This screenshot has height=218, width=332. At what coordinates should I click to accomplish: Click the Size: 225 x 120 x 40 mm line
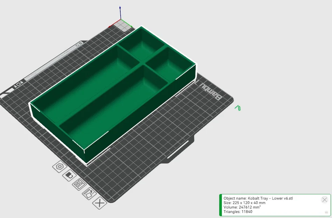coord(244,203)
